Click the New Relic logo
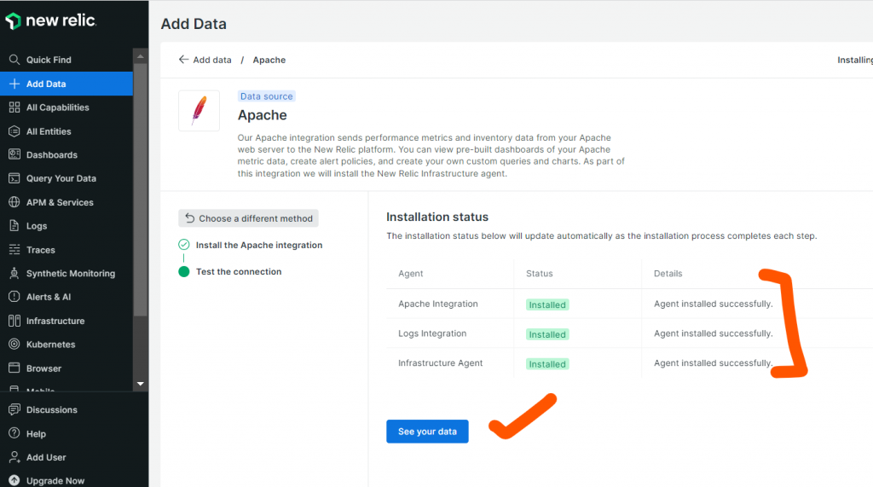The image size is (873, 487). (51, 21)
